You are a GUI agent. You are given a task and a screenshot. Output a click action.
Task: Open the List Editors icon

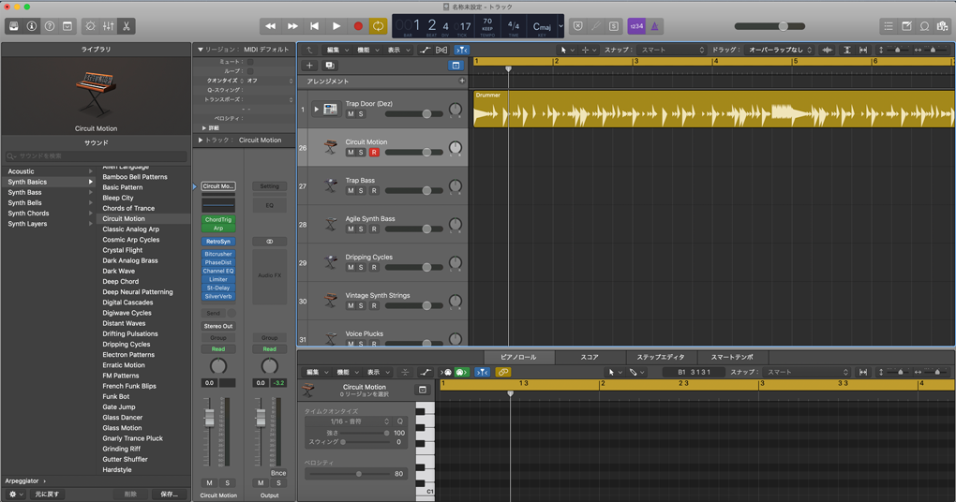pos(889,26)
